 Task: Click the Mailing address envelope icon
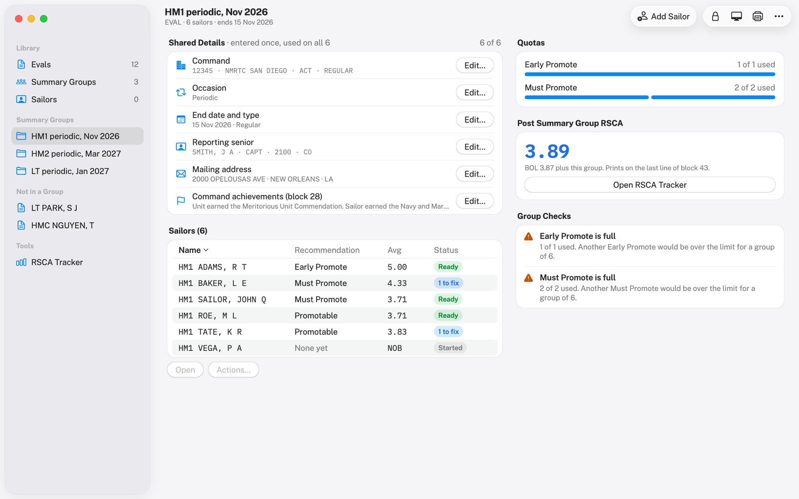click(x=181, y=174)
